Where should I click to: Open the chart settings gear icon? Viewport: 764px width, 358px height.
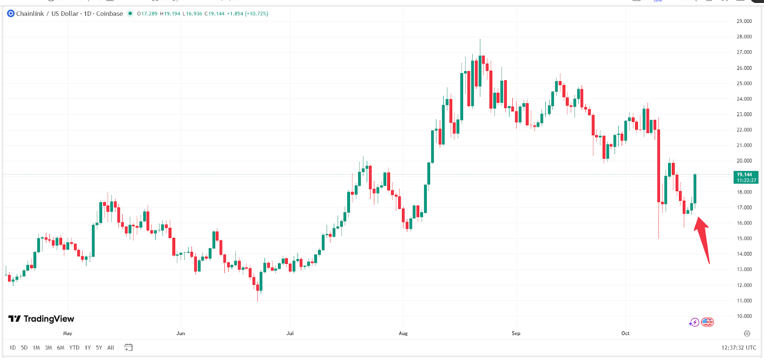747,333
